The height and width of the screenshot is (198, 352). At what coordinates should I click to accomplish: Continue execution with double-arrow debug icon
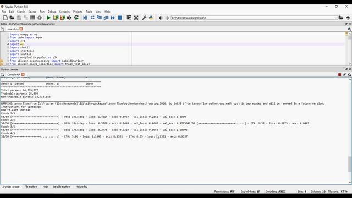click(x=113, y=18)
